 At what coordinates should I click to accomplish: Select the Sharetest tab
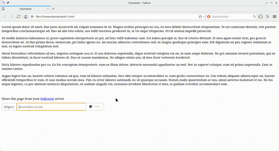pyautogui.click(x=26, y=8)
